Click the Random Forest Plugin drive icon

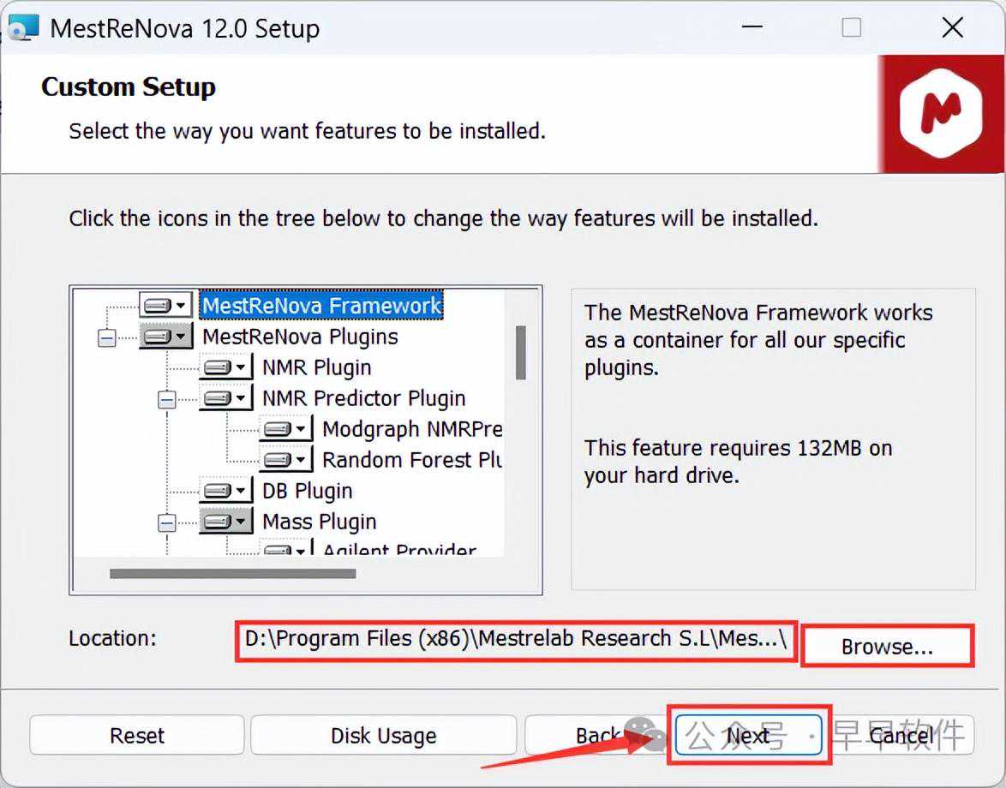pos(285,460)
